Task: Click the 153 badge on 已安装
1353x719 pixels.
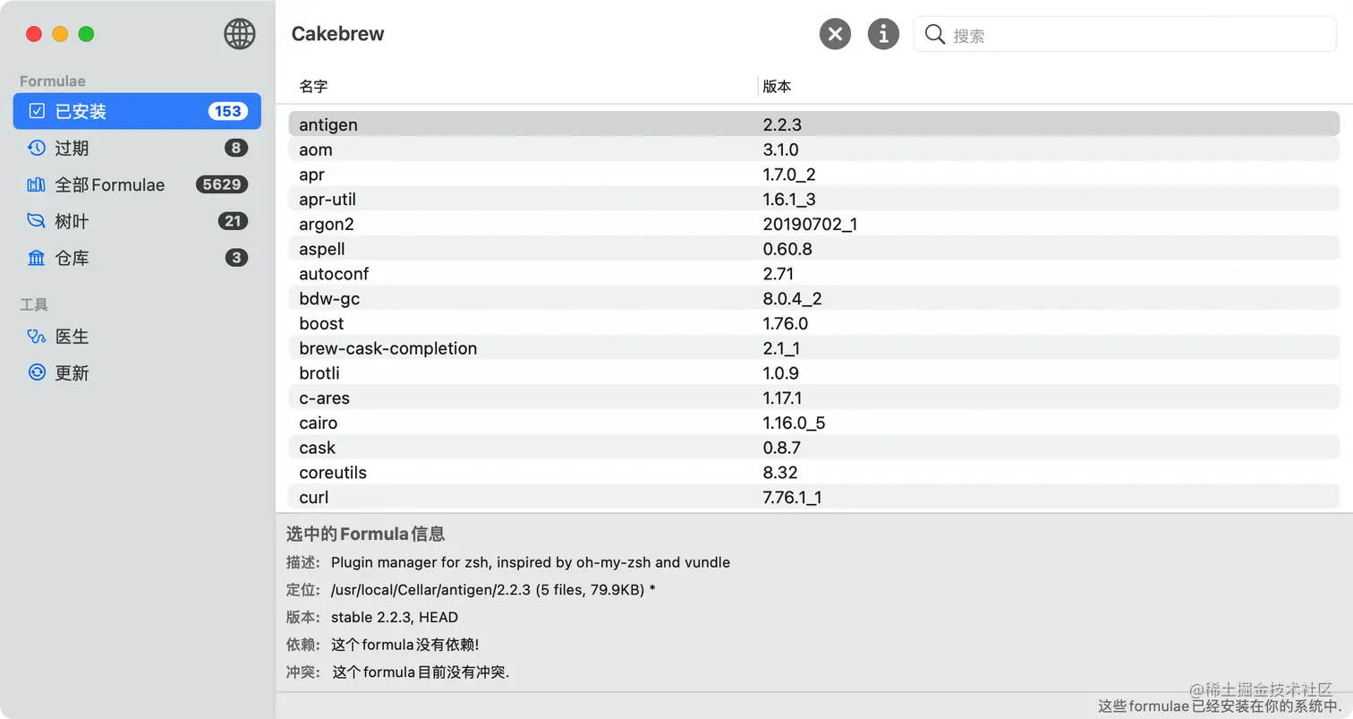Action: pos(228,111)
